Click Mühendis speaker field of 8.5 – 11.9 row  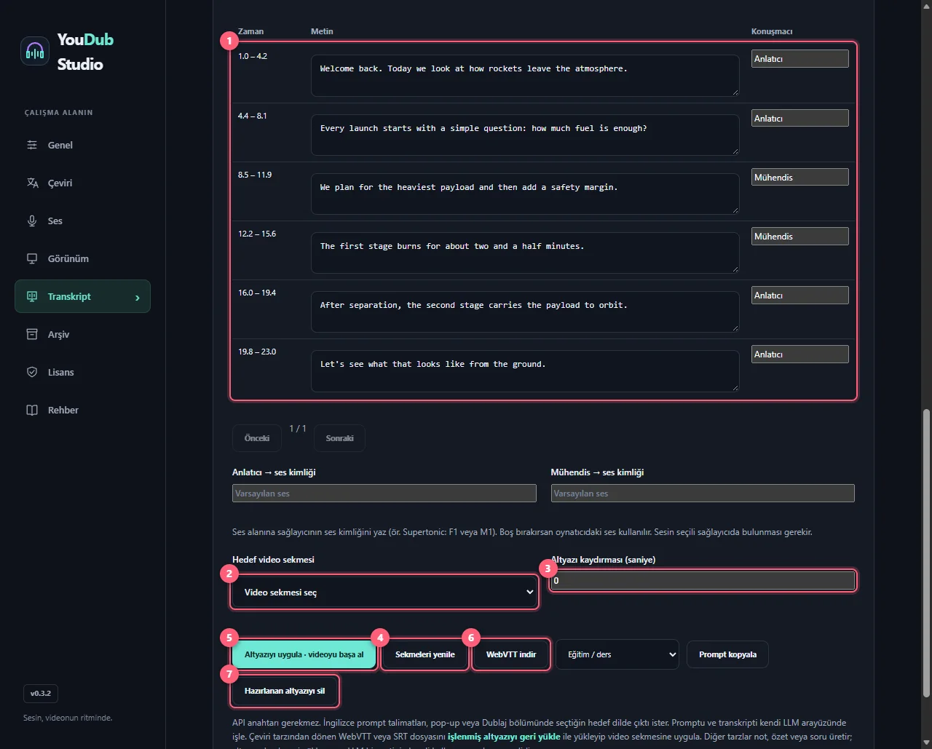coord(800,177)
